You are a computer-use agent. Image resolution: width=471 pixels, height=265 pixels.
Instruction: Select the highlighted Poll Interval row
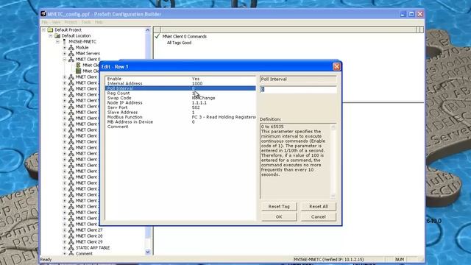click(180, 88)
